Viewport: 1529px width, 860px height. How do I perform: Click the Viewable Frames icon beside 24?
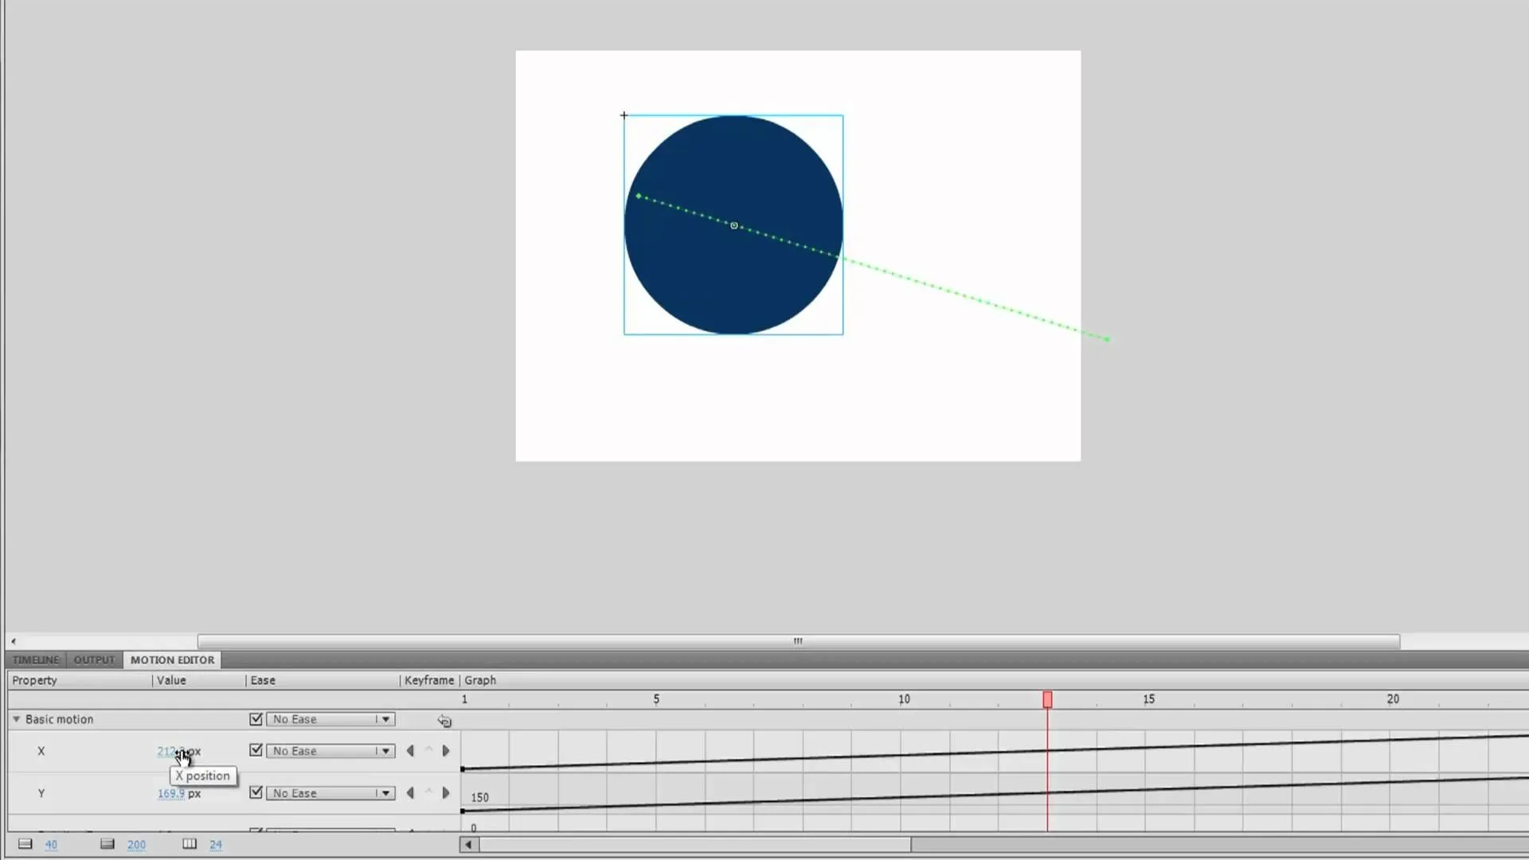pos(190,844)
